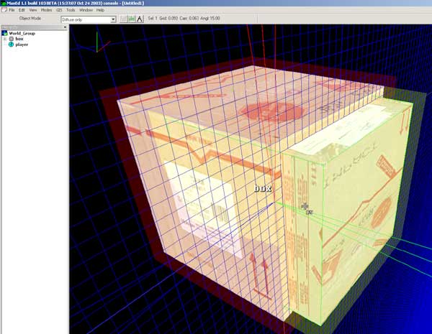Open the View menu
This screenshot has height=334, width=432.
[33, 10]
